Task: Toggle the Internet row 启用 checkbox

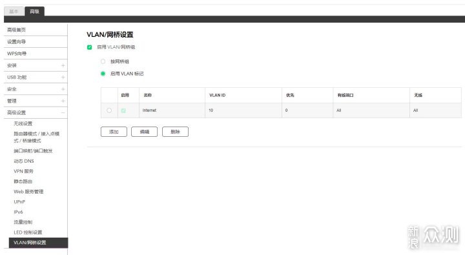Action: click(x=123, y=110)
